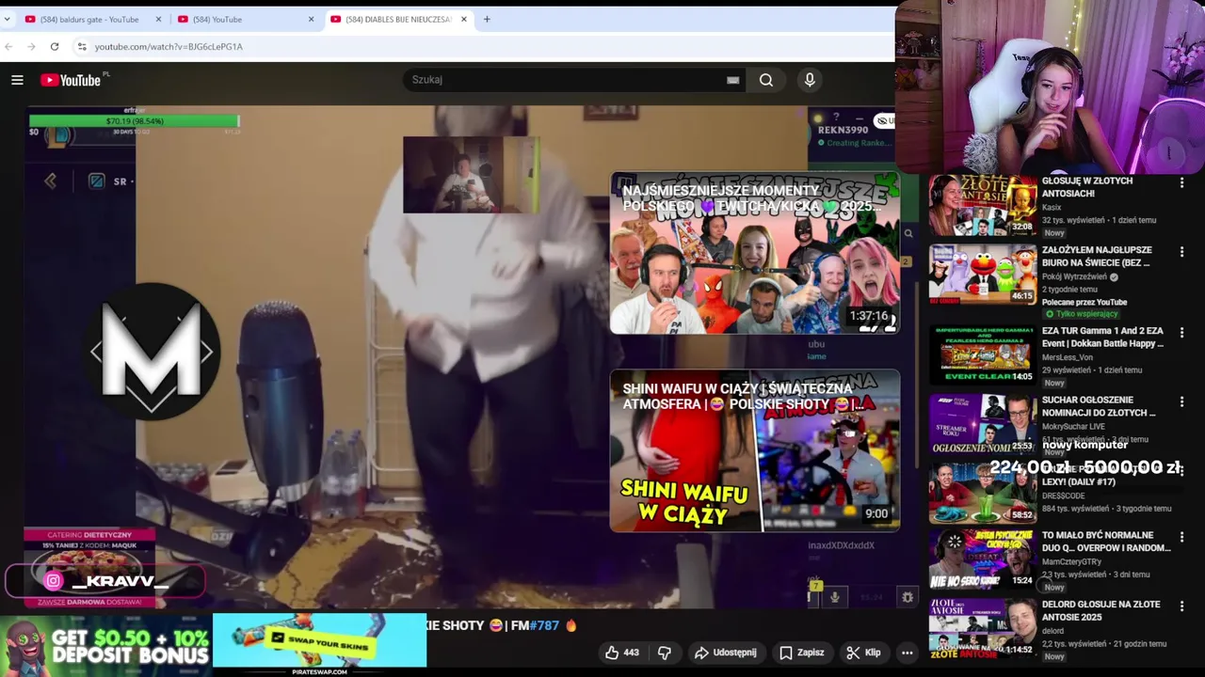Viewport: 1205px width, 677px height.
Task: Close the "(584) YouTube" tab
Action: pyautogui.click(x=311, y=19)
